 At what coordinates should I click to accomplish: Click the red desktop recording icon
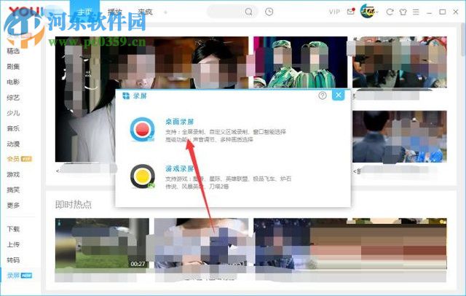pyautogui.click(x=143, y=129)
